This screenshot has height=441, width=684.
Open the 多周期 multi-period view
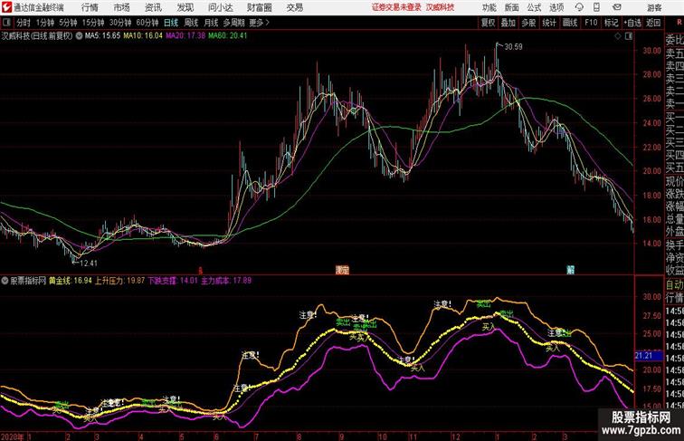coord(233,23)
